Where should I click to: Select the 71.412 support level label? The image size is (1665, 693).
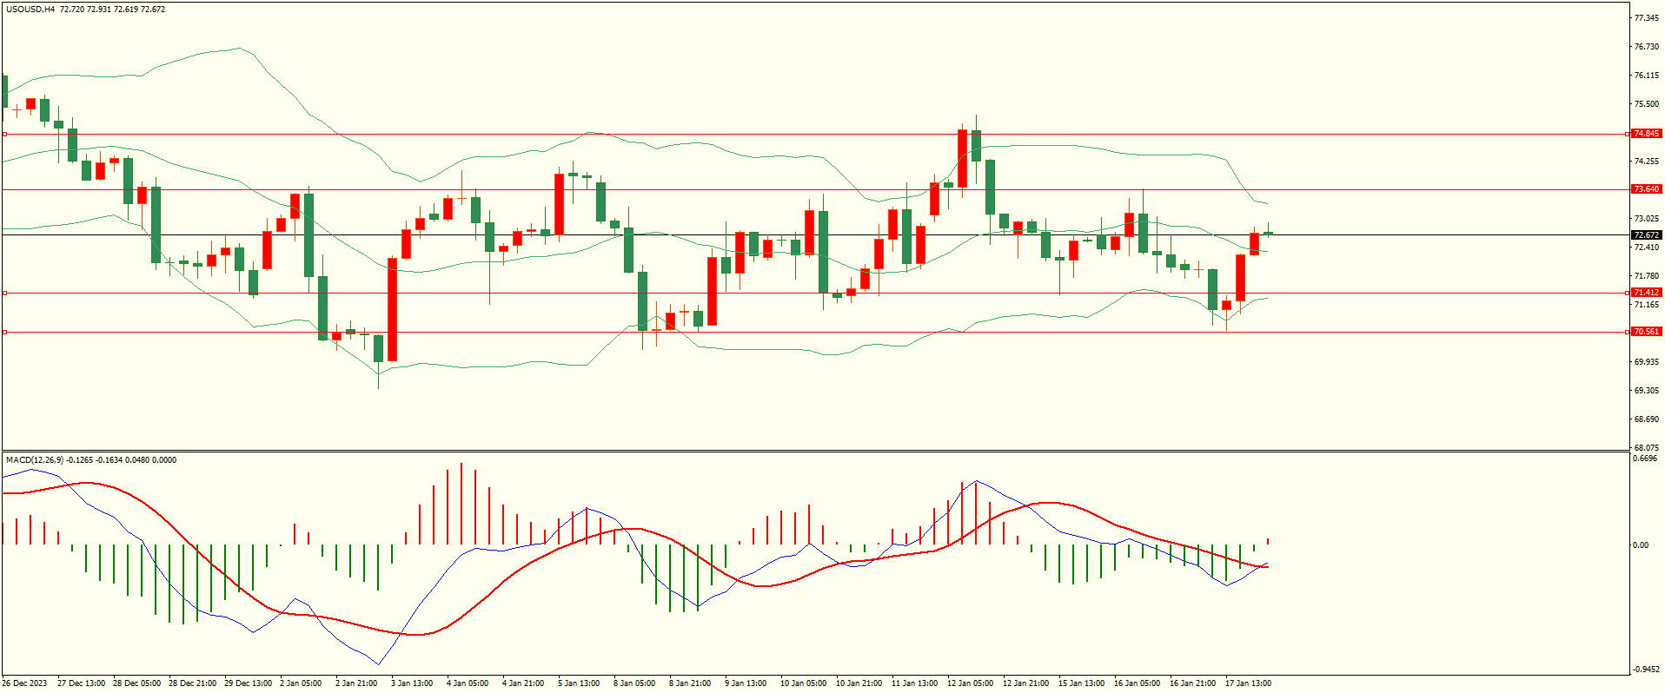tap(1646, 293)
